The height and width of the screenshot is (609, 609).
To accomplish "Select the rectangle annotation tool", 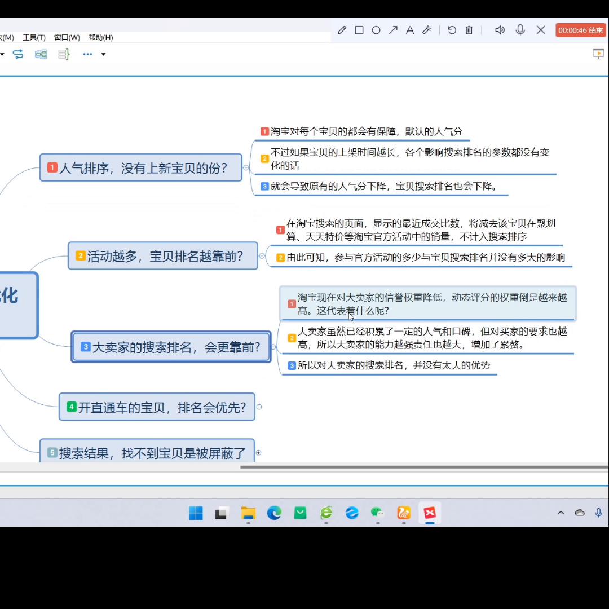I will tap(359, 30).
